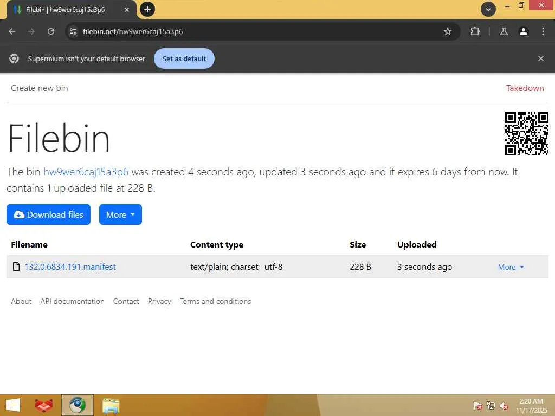Image resolution: width=555 pixels, height=416 pixels.
Task: Open the tab search dropdown button
Action: (488, 9)
